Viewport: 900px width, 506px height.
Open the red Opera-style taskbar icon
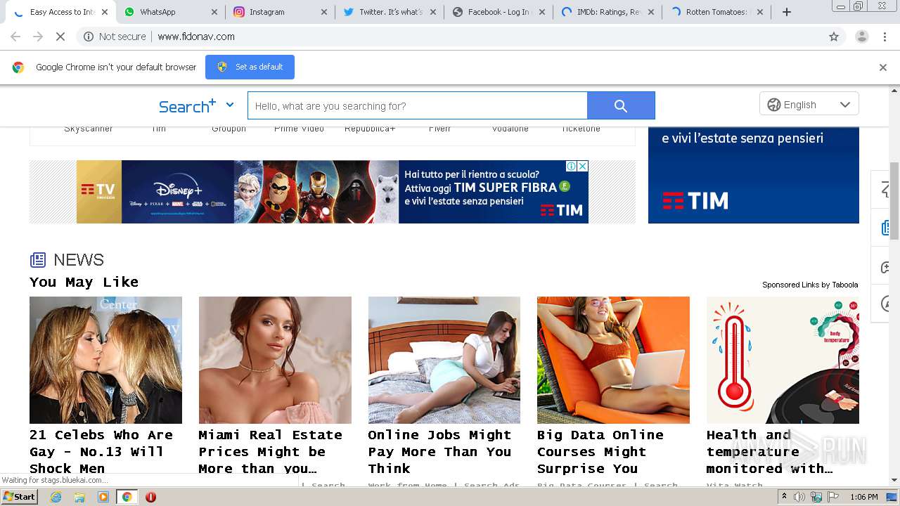pos(150,497)
